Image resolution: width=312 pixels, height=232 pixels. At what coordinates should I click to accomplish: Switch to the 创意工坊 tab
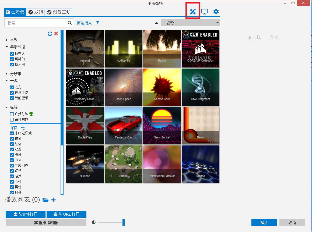pyautogui.click(x=59, y=12)
